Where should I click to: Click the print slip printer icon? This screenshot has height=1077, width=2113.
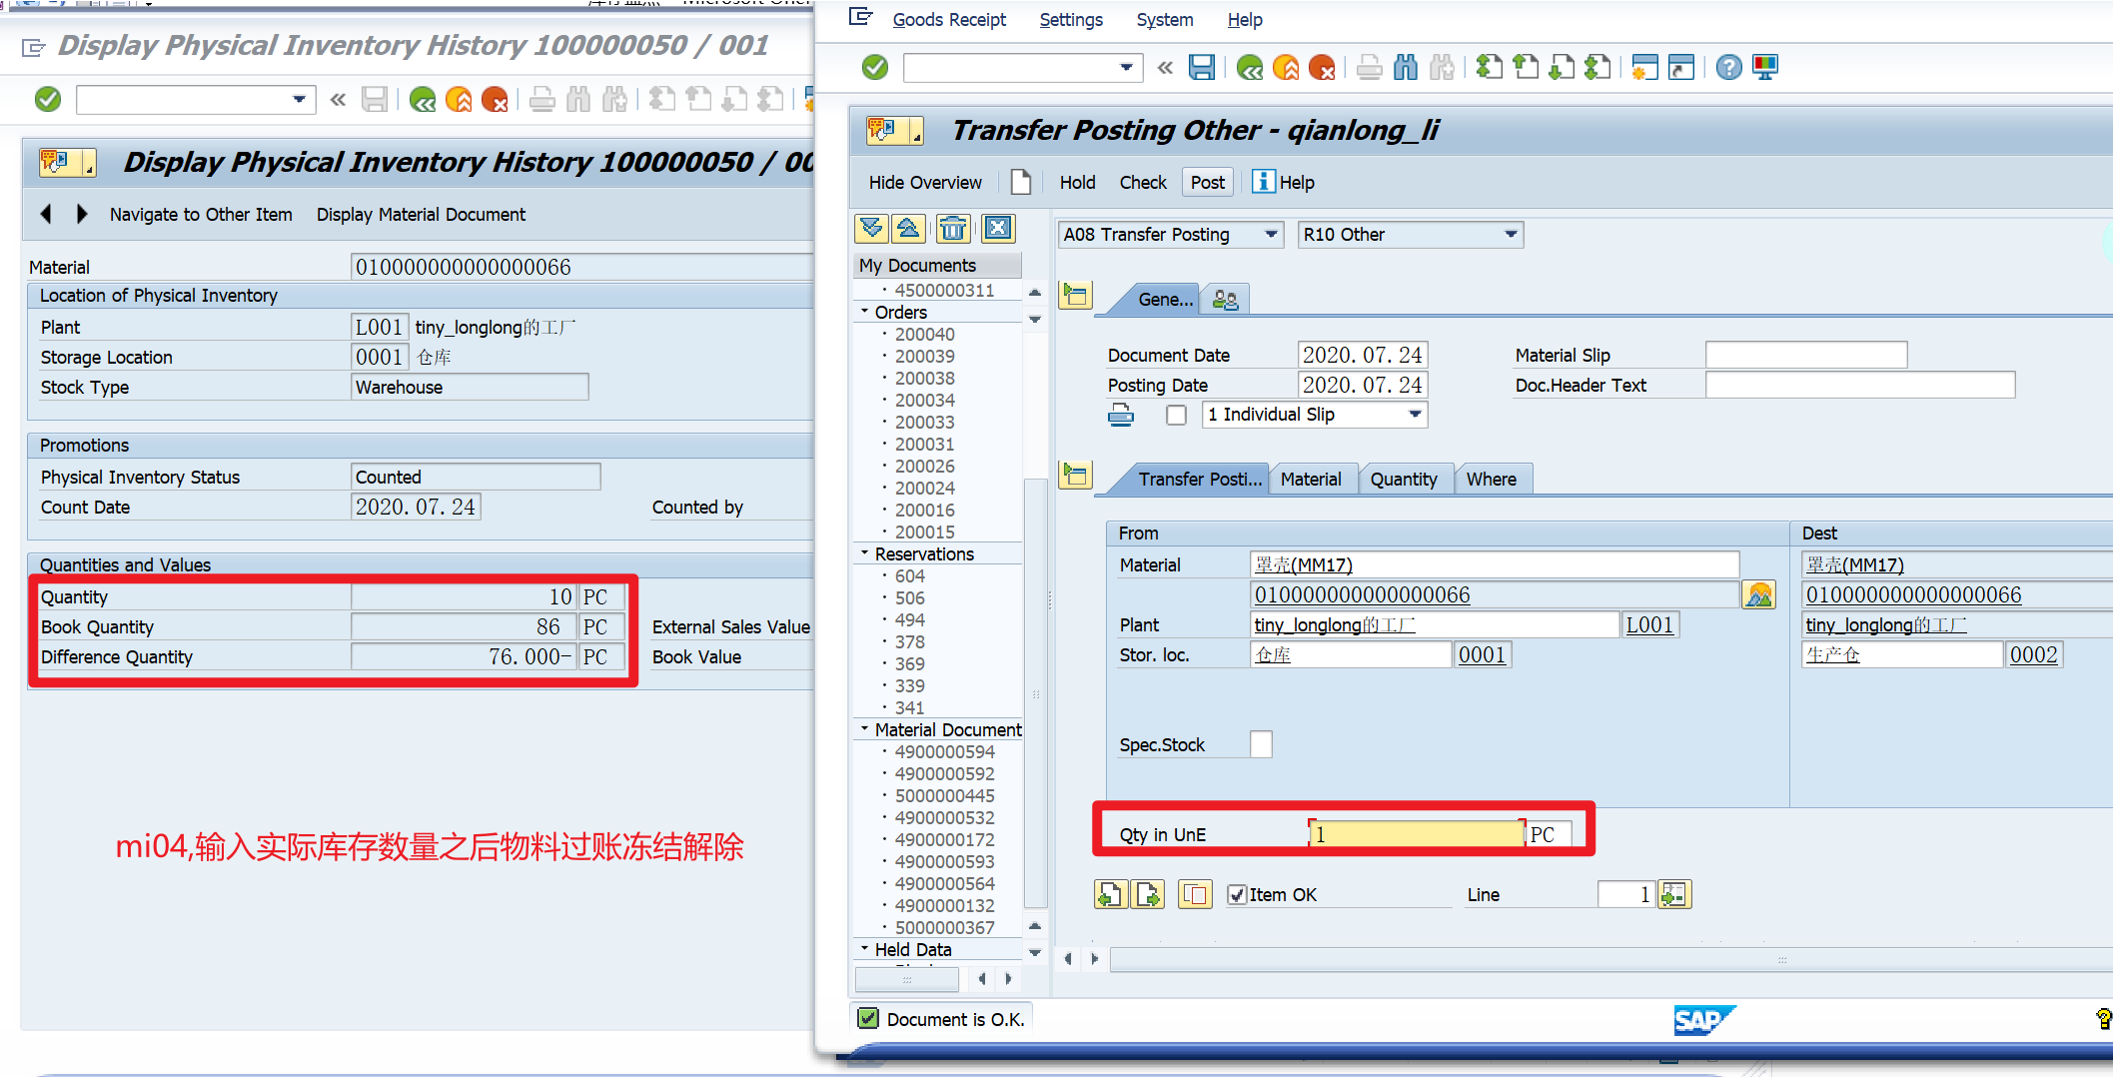(x=1121, y=415)
